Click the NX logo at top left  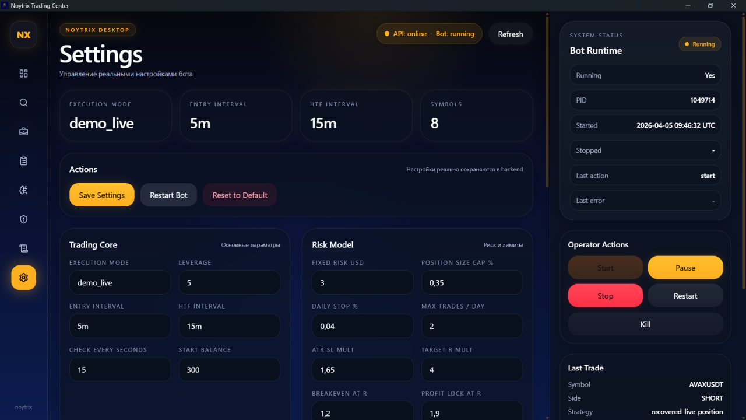coord(23,34)
